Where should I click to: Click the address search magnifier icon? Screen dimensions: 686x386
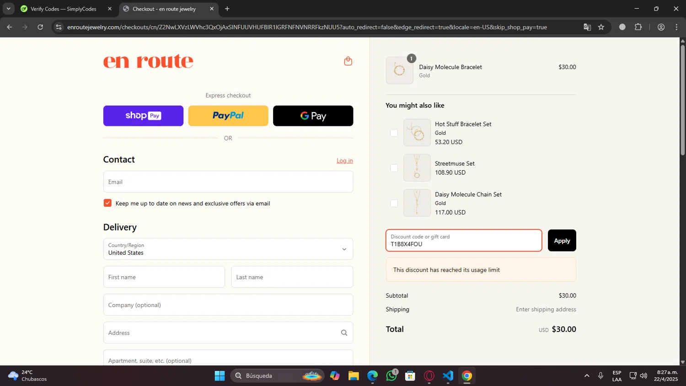(344, 333)
